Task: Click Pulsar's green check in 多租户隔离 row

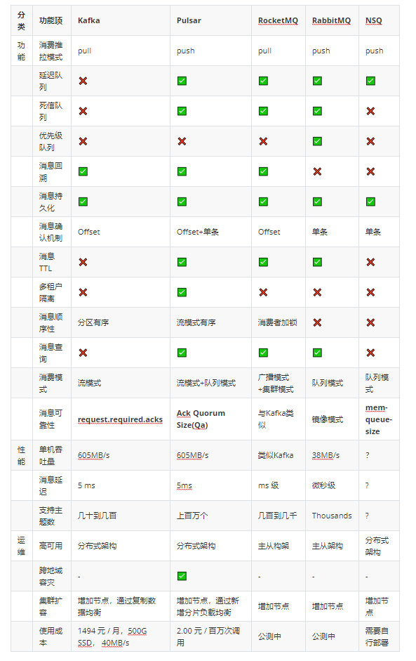Action: pos(182,292)
